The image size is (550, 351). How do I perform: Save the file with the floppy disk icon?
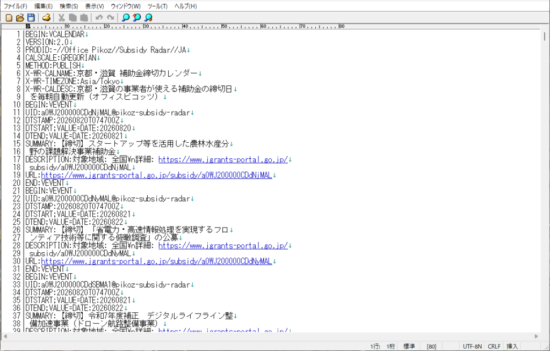coord(31,18)
